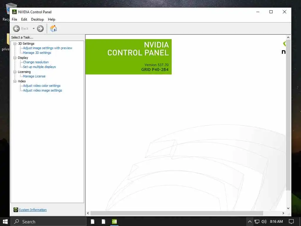Go to the Home page icon
301x226 pixels.
(53, 29)
